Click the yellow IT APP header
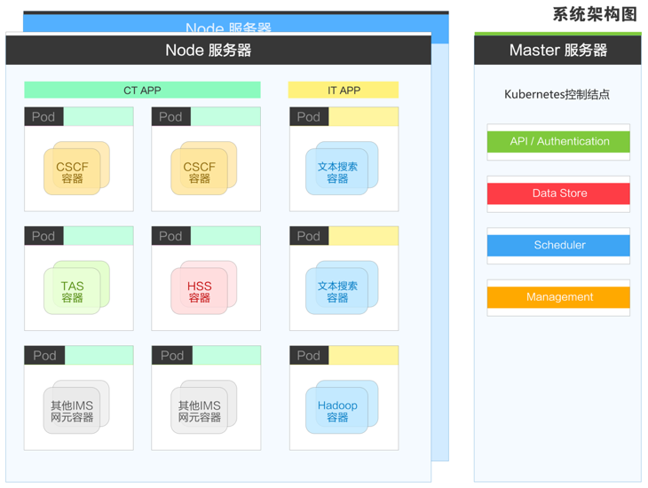Screen dimensions: 648x488 click(344, 91)
